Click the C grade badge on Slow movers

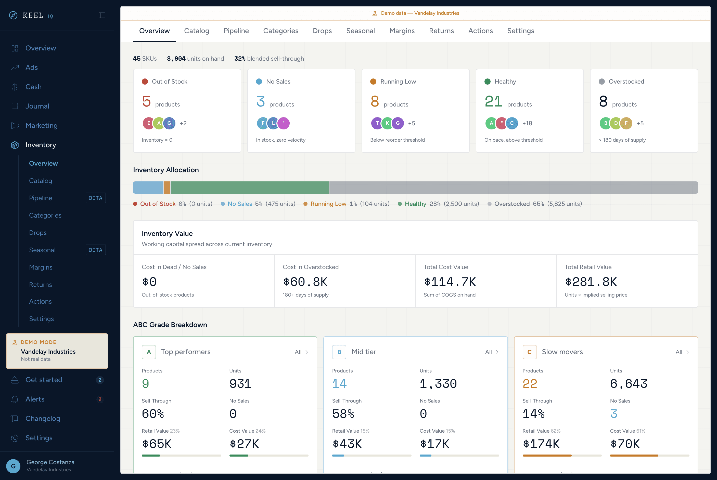click(530, 352)
